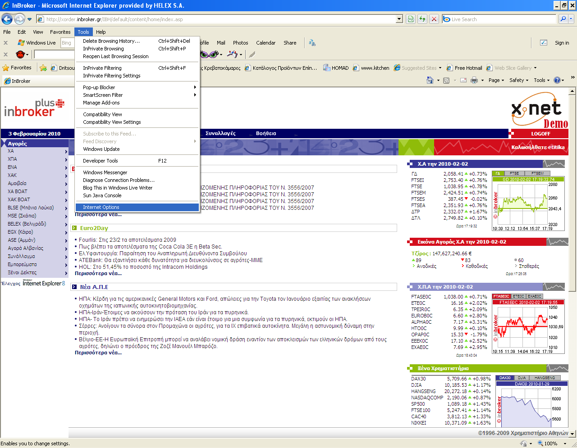This screenshot has height=448, width=577.
Task: Click the red monkey face toolbar icon
Action: coord(20,54)
